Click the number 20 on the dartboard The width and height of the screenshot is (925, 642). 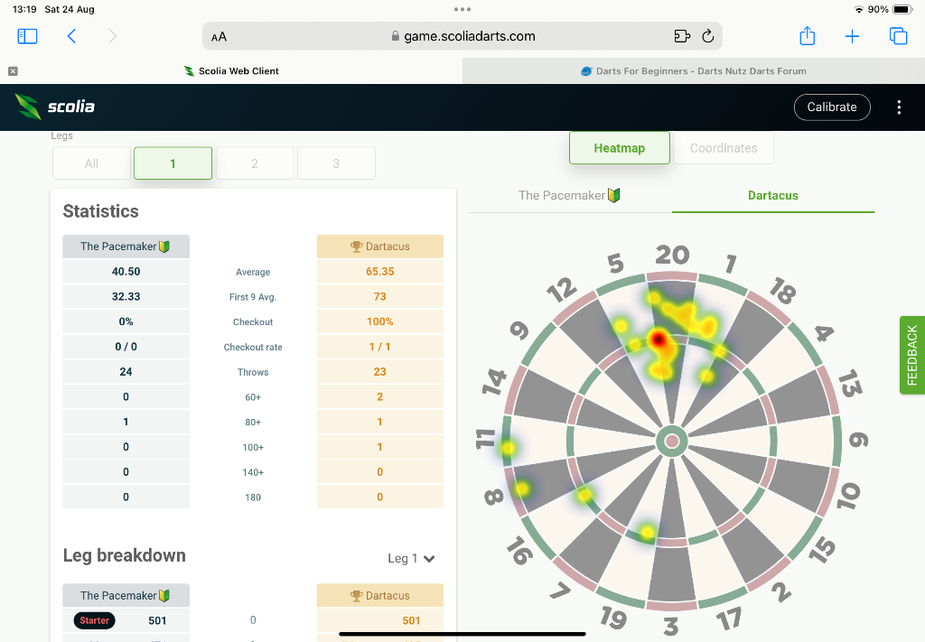point(672,255)
